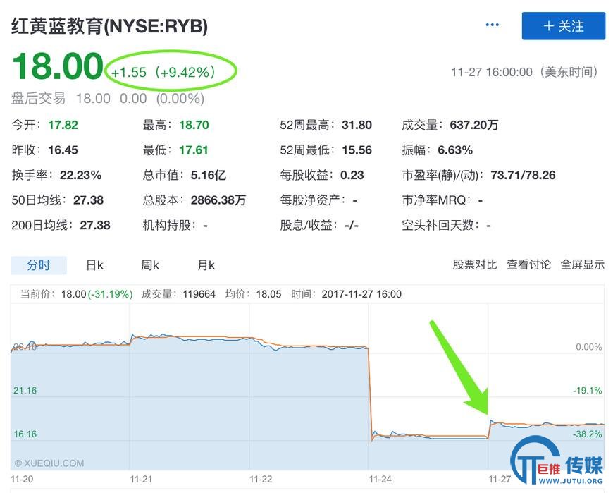Viewport: 613px width, 493px height.
Task: Click the 最低 value 17.61
Action: coord(194,150)
